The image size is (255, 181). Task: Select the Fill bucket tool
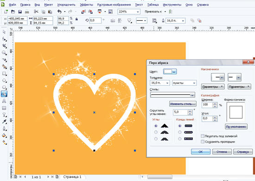tap(4, 136)
